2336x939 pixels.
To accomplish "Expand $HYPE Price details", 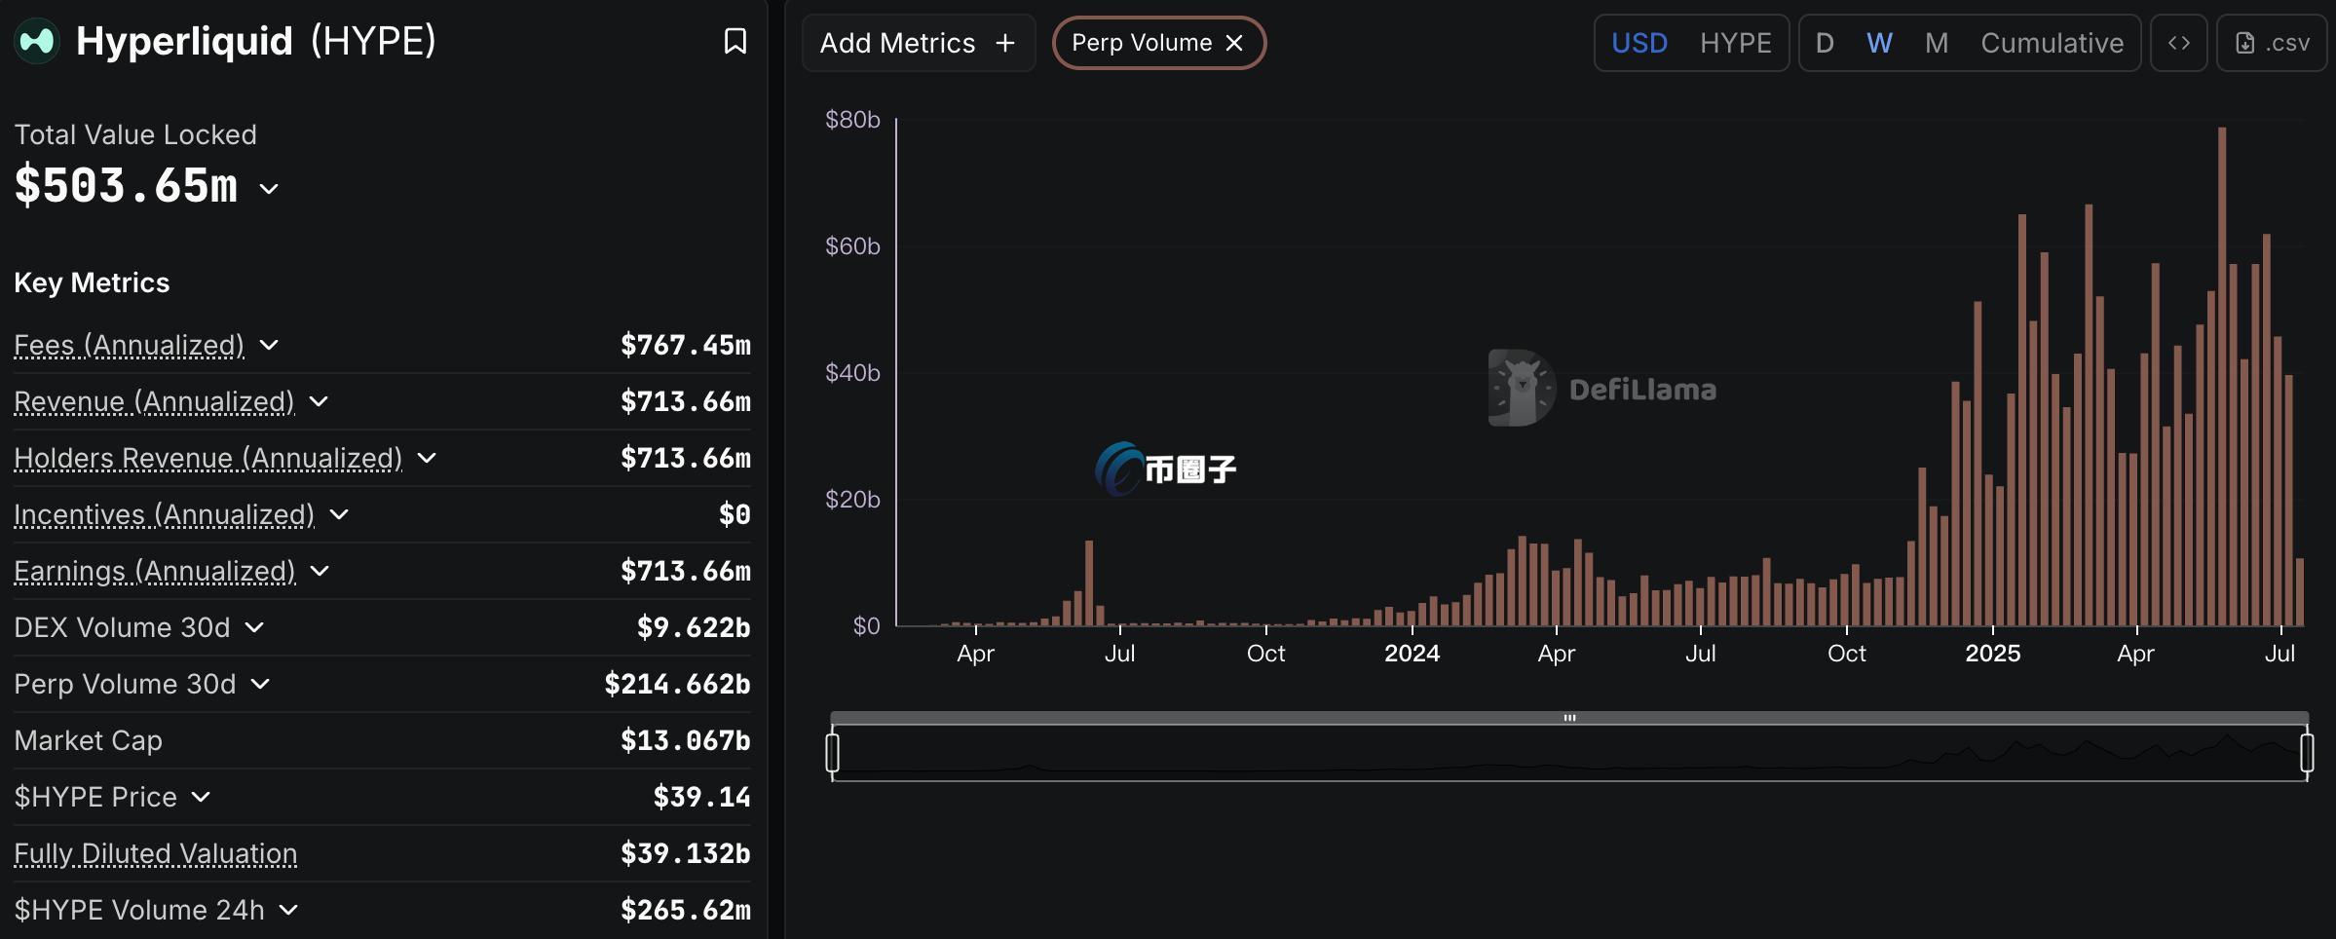I will (201, 797).
